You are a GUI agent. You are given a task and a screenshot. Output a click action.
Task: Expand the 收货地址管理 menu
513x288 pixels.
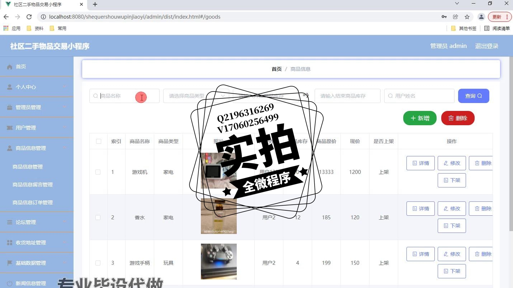tap(37, 243)
